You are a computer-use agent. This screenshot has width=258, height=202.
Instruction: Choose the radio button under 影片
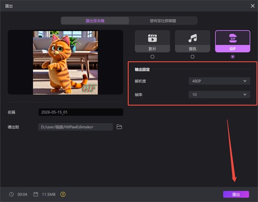[152, 57]
